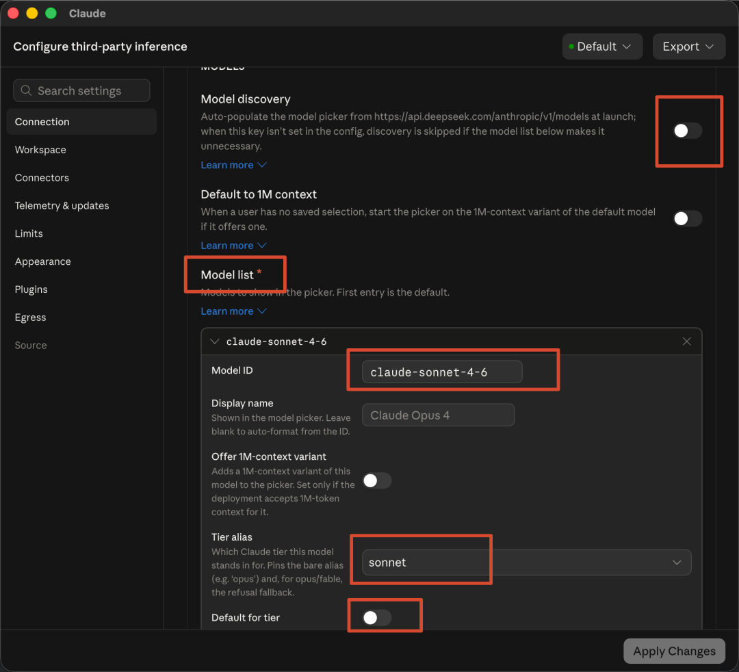Screen dimensions: 739x672
Task: Turn on Offer 1M-context variant switch
Action: (x=377, y=480)
